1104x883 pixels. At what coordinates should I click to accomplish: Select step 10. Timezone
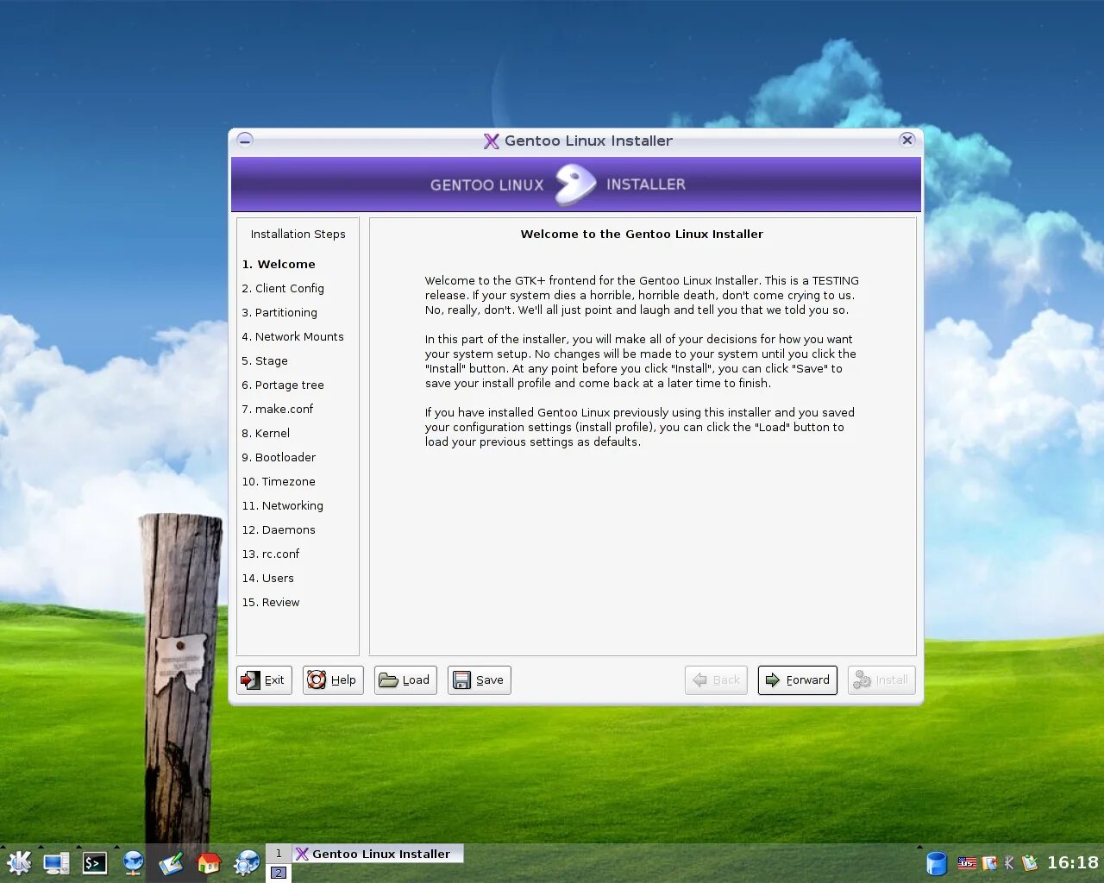(279, 482)
